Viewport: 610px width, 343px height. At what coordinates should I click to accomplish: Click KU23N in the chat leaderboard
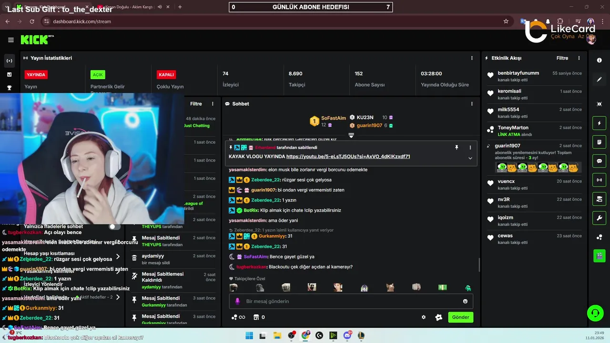[365, 117]
